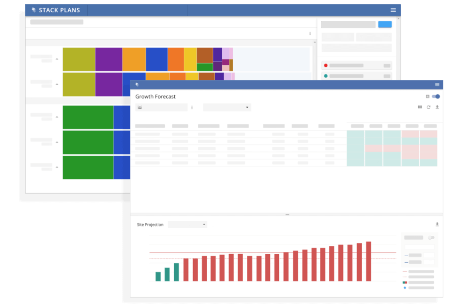Collapse the second stack row using its chevron
471x306 pixels.
[57, 84]
